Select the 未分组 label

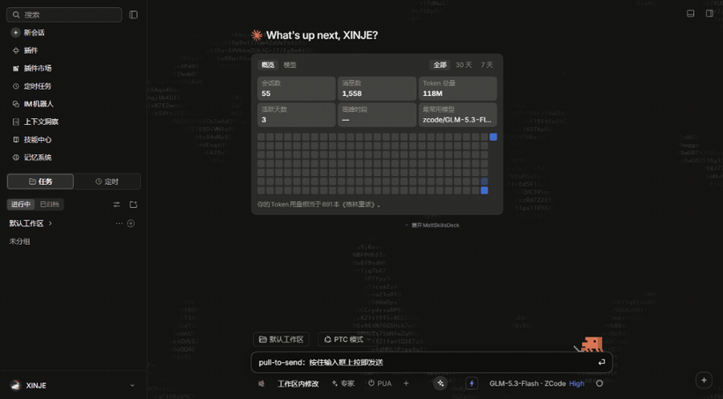pyautogui.click(x=19, y=241)
